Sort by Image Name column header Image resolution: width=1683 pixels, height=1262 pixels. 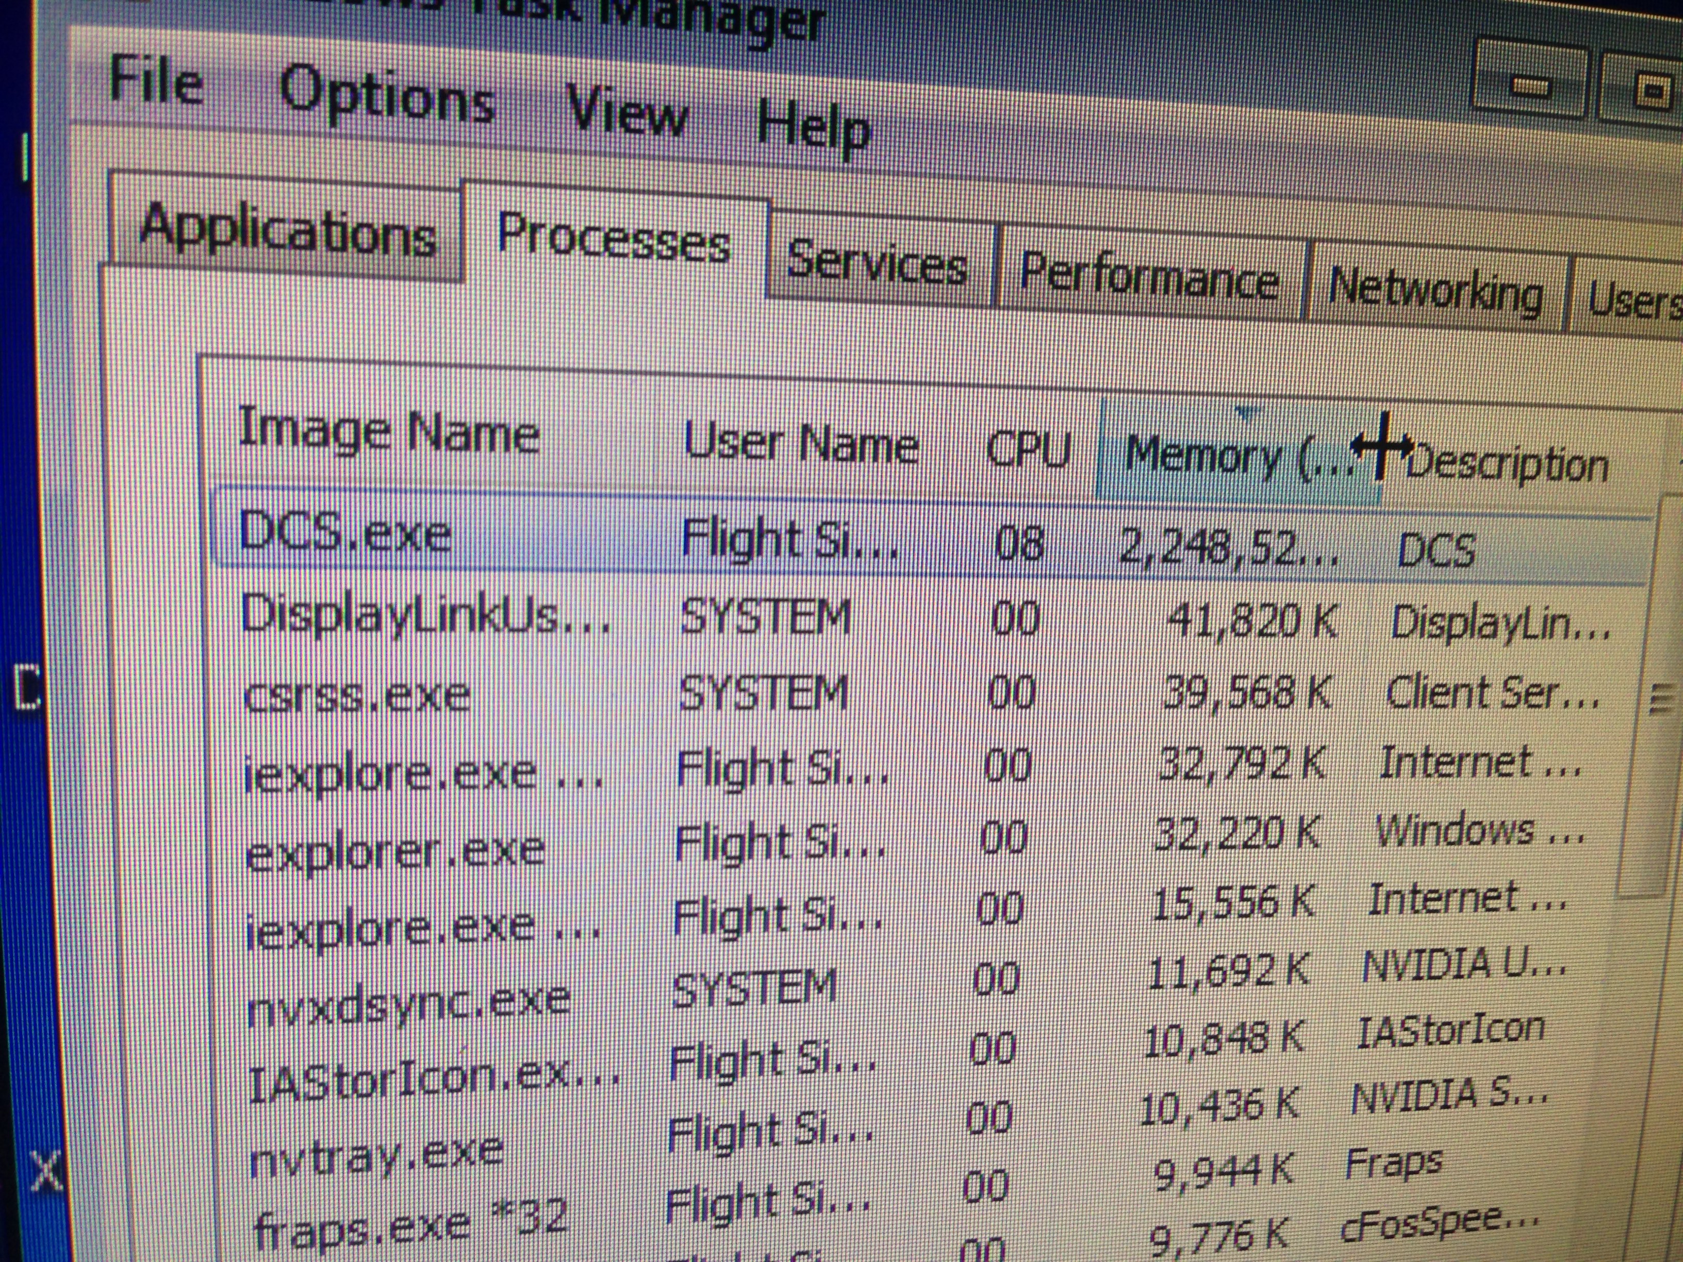(390, 431)
